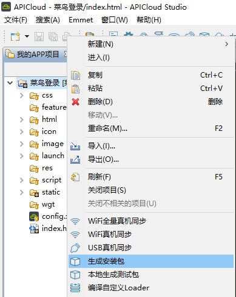Choose 本地生成测试包 from context menu
The width and height of the screenshot is (236, 297).
(x=151, y=275)
